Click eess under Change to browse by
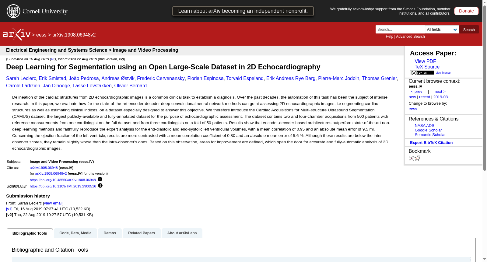The image size is (487, 262). [x=413, y=109]
